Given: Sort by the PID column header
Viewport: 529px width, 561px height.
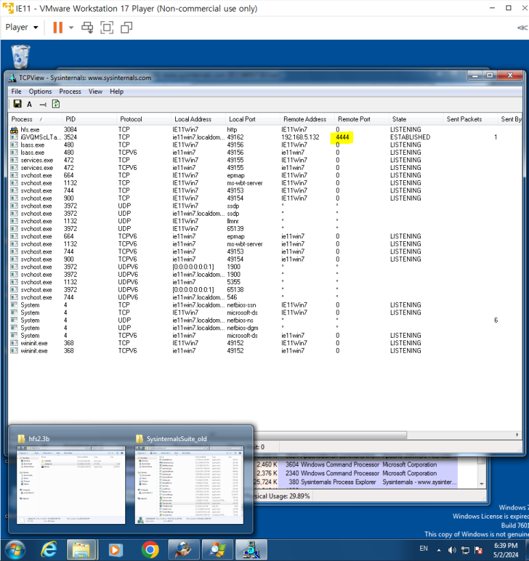Looking at the screenshot, I should [90, 119].
